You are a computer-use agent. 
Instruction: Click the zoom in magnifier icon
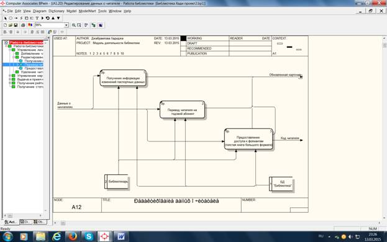(73, 25)
